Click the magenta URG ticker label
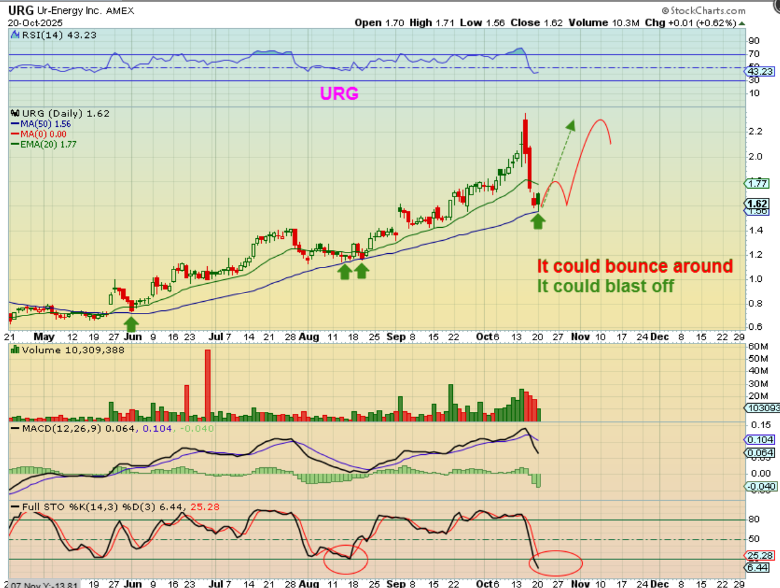Viewport: 780px width, 588px height. (x=339, y=93)
